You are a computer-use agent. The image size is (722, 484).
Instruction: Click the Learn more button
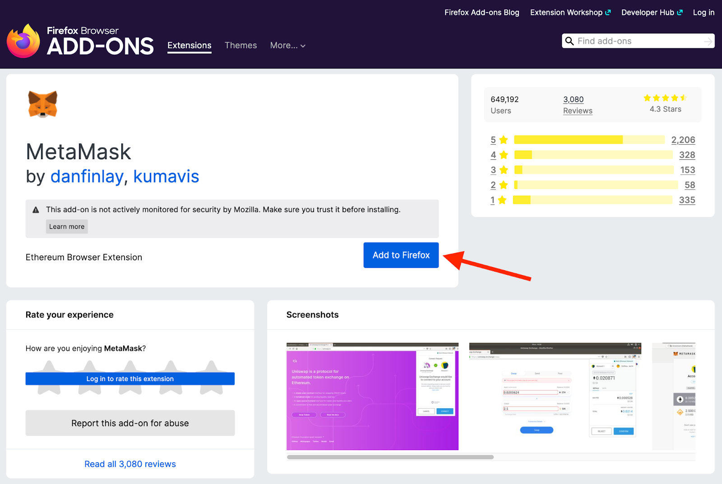tap(67, 226)
